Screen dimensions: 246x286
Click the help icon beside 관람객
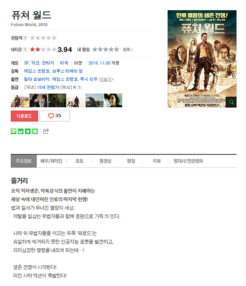[25, 38]
